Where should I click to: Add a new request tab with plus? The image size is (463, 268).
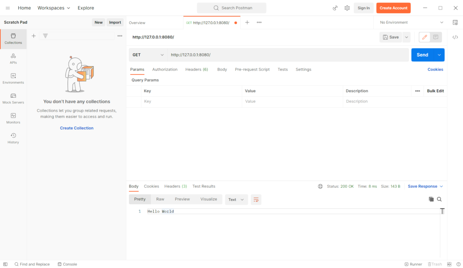coord(247,22)
